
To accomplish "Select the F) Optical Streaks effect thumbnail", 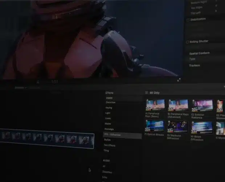I will pos(155,126).
